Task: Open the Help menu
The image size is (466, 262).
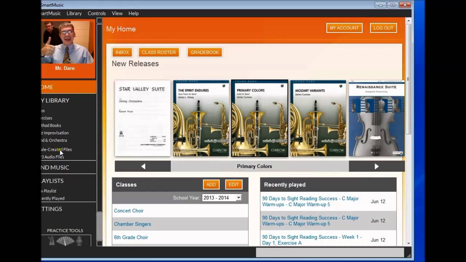Action: point(133,13)
